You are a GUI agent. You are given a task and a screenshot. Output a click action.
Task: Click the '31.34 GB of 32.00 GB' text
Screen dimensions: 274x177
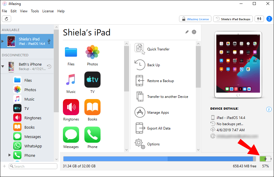79,166
